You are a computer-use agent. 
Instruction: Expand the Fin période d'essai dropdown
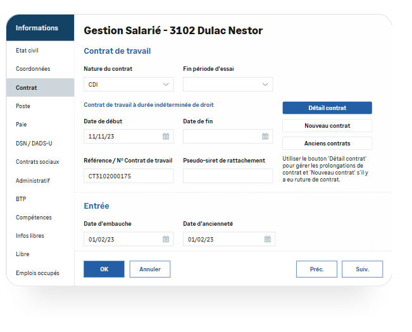coord(265,85)
